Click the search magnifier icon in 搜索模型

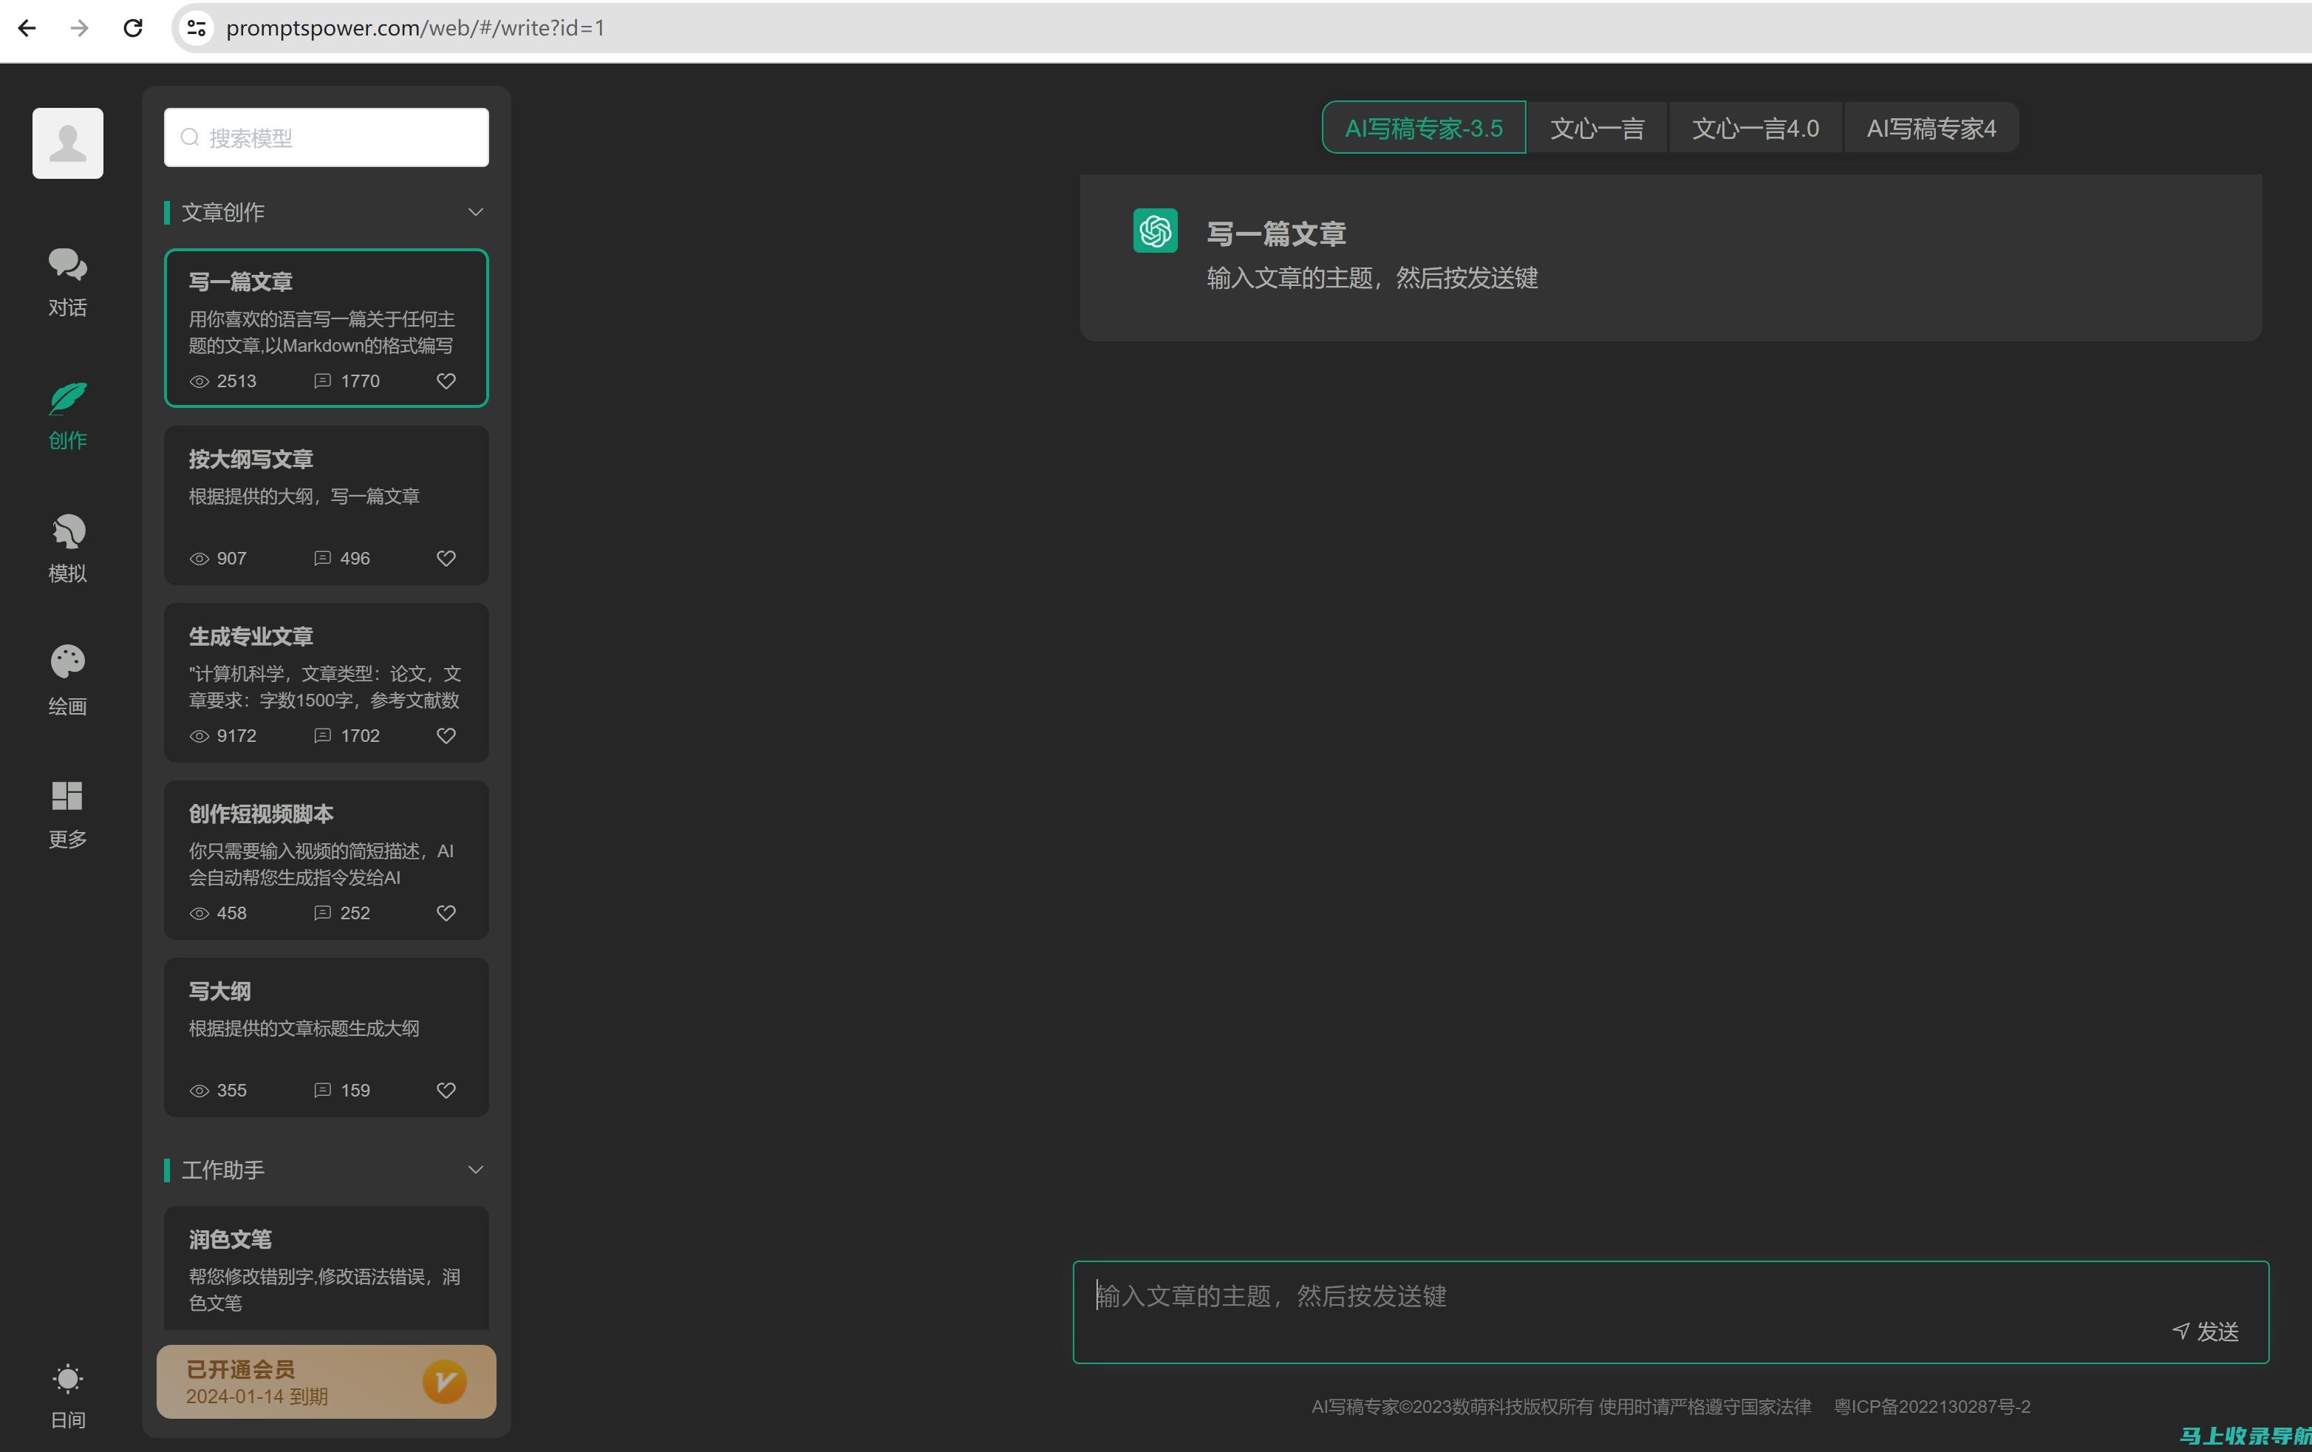pyautogui.click(x=190, y=137)
